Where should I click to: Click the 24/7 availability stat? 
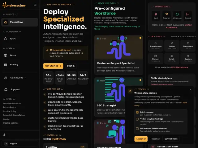pos(83,78)
